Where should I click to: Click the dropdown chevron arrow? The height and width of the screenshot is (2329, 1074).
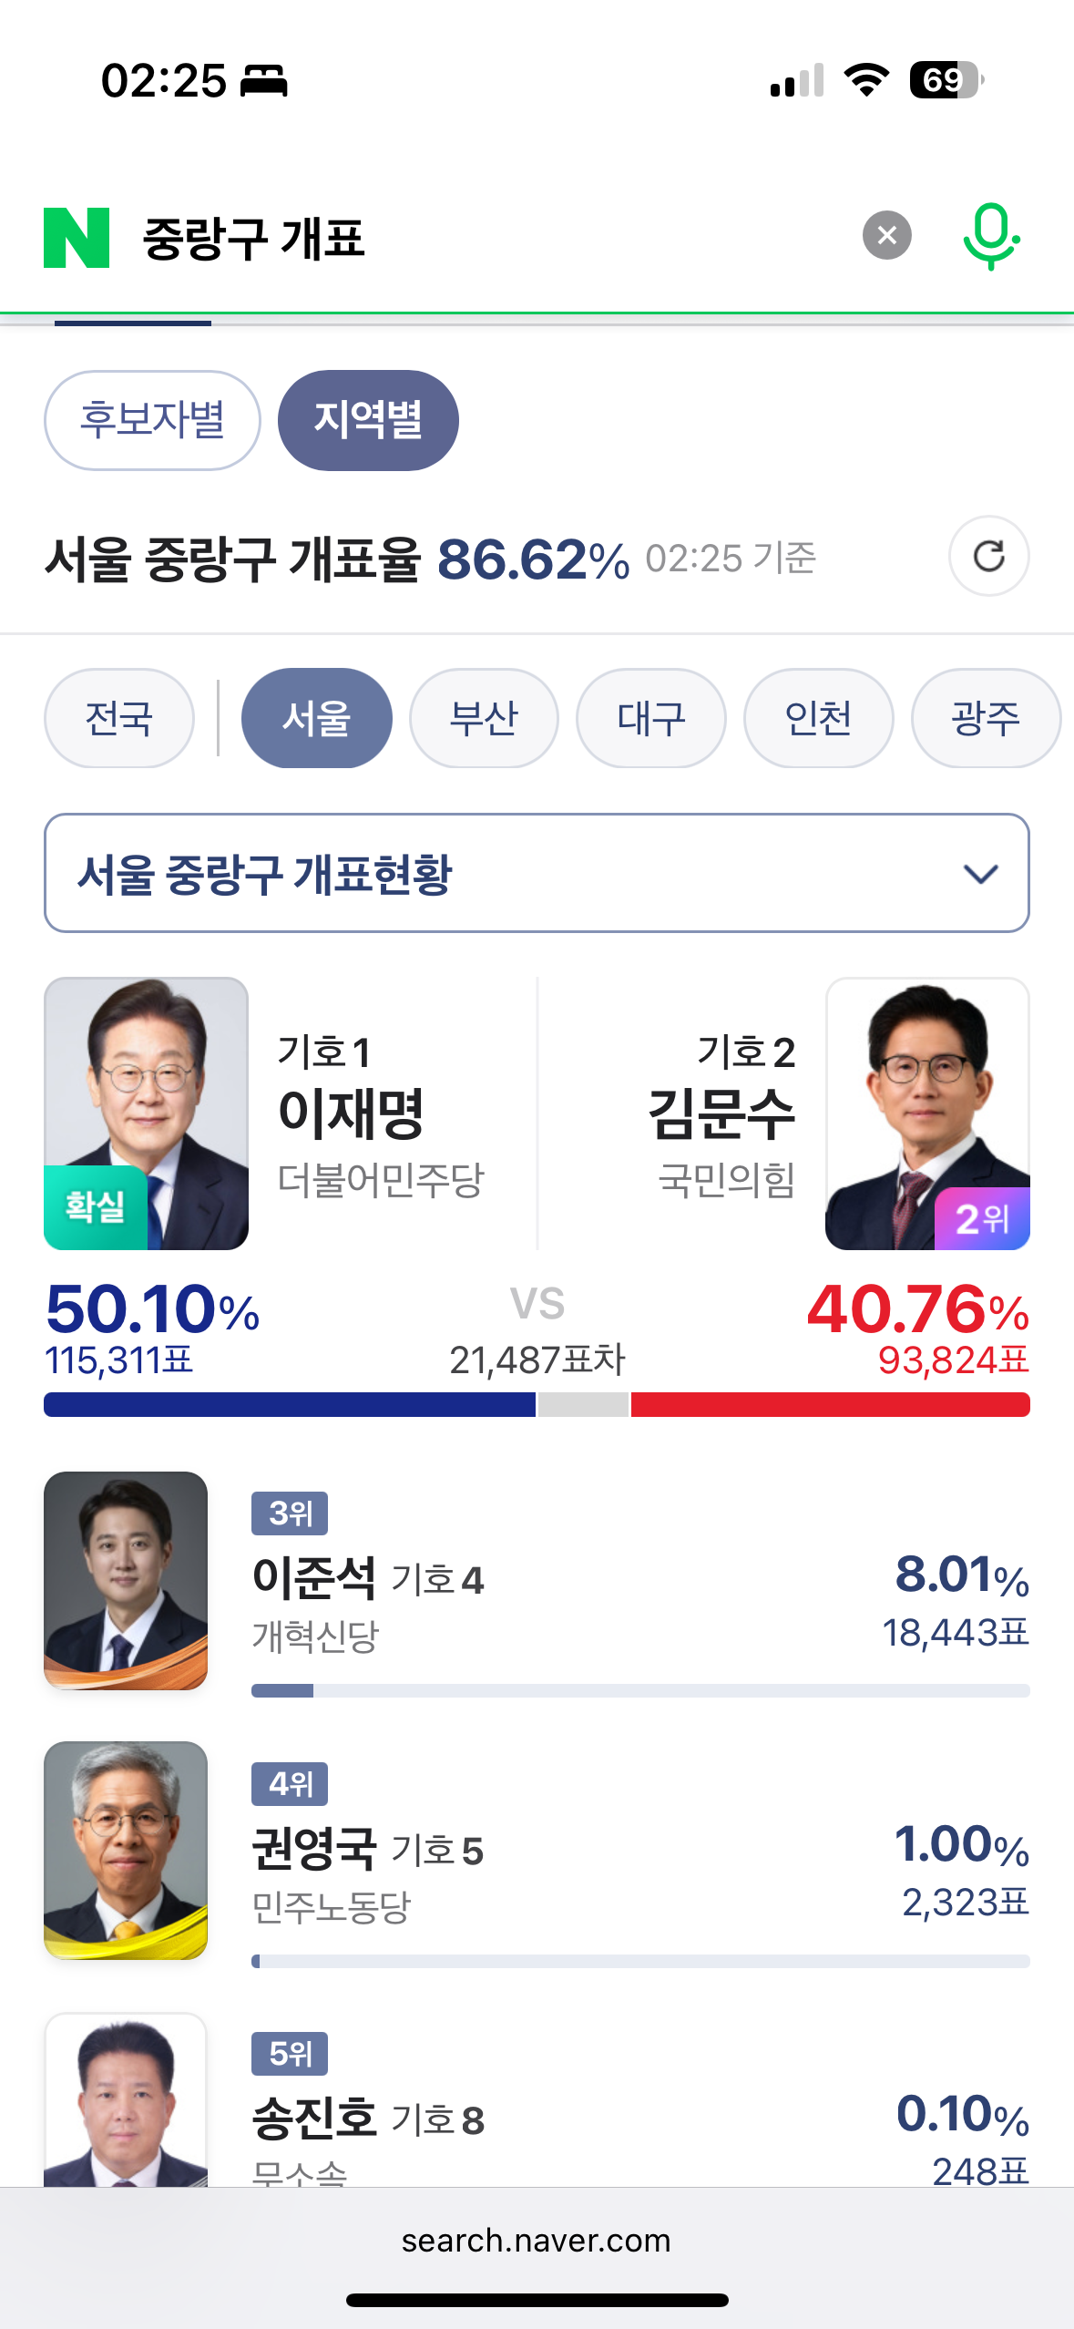(980, 874)
